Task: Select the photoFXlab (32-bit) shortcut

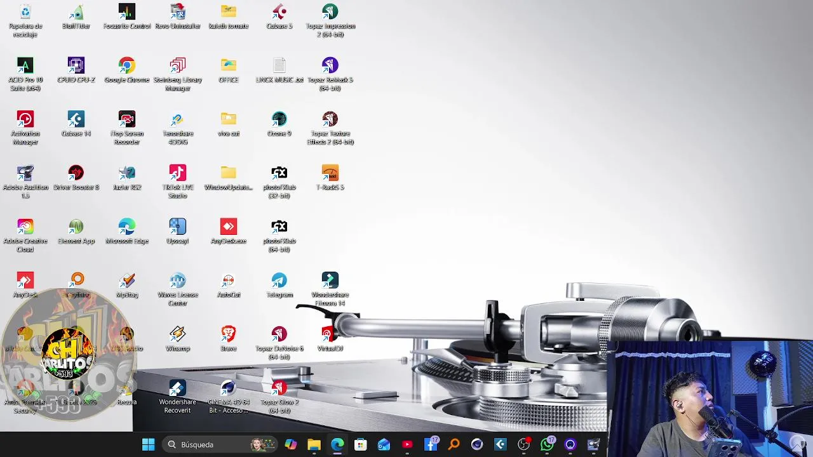Action: (x=279, y=182)
